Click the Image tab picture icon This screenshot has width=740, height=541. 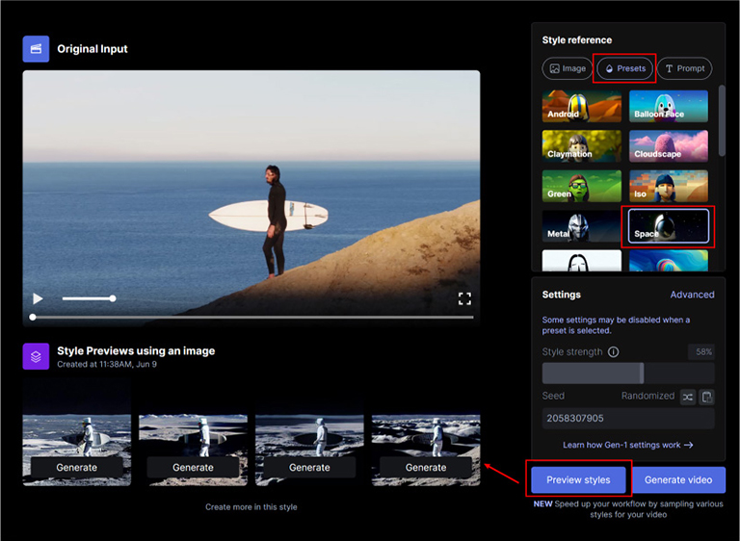click(x=555, y=68)
